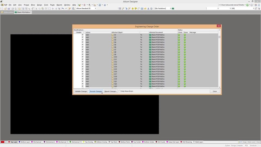The width and height of the screenshot is (261, 147).
Task: Open the Reports menu
Action: tap(59, 5)
